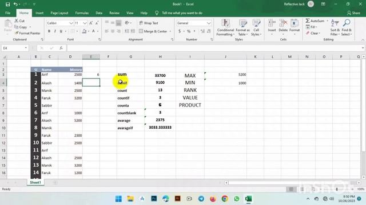Switch to the Insert tab
This screenshot has height=205, width=366.
(x=39, y=13)
